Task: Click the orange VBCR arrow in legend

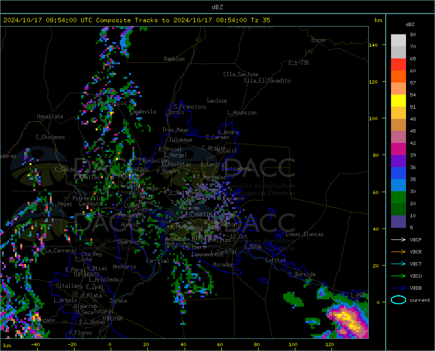Action: point(398,252)
